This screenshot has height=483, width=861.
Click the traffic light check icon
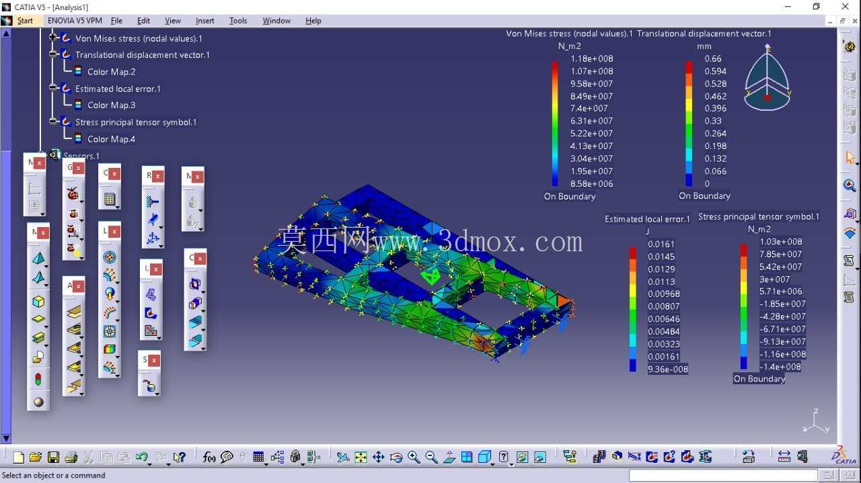coord(38,379)
